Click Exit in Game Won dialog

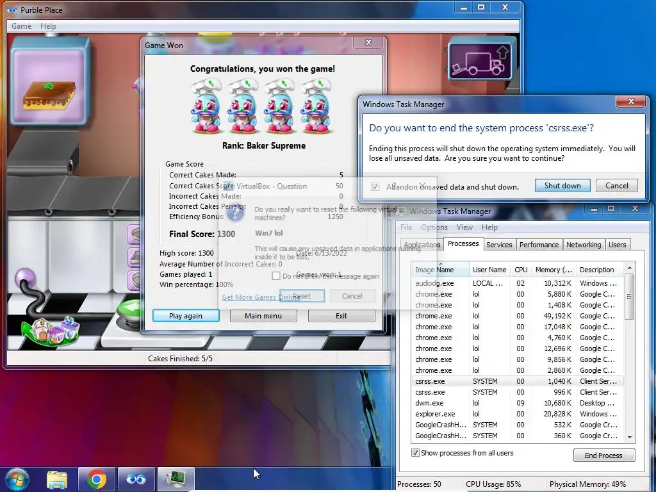click(341, 316)
